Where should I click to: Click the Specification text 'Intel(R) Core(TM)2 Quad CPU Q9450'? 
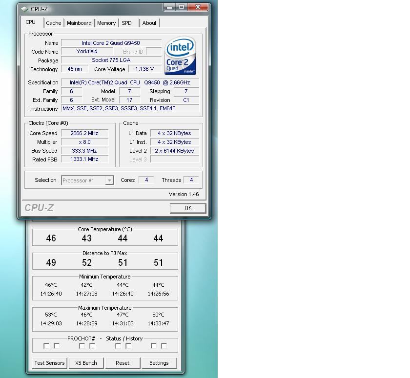point(130,82)
